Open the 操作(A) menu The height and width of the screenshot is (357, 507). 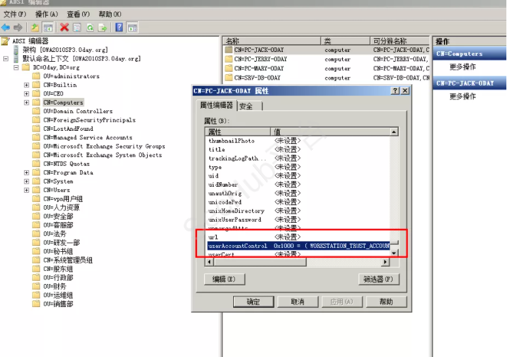tap(46, 14)
